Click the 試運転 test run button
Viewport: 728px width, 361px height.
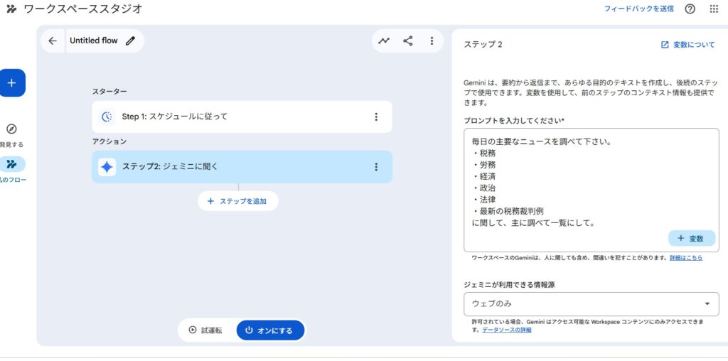point(205,330)
